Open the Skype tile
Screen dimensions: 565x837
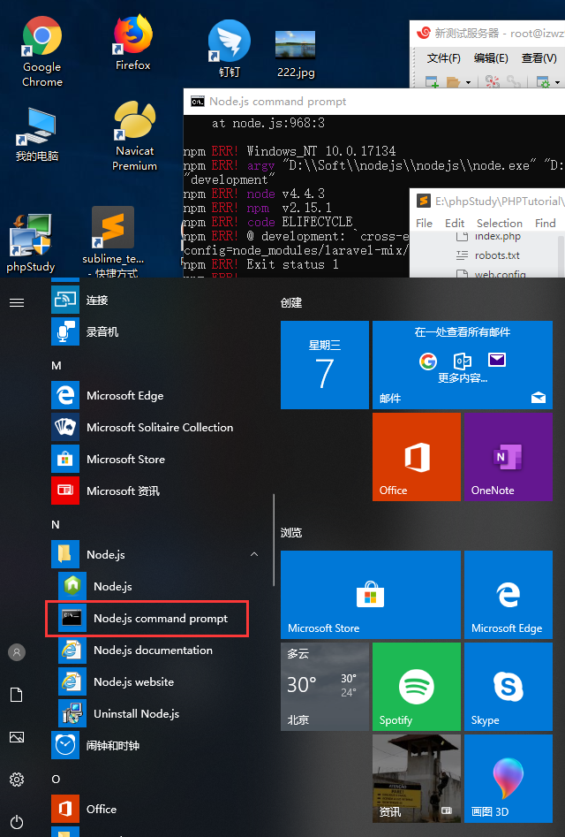pyautogui.click(x=508, y=687)
